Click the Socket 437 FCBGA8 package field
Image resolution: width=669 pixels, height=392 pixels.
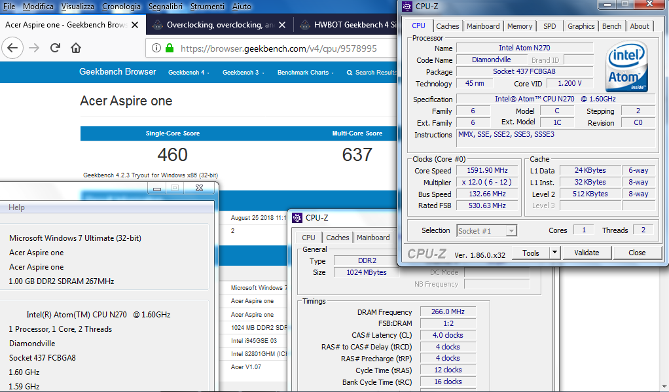click(x=524, y=72)
